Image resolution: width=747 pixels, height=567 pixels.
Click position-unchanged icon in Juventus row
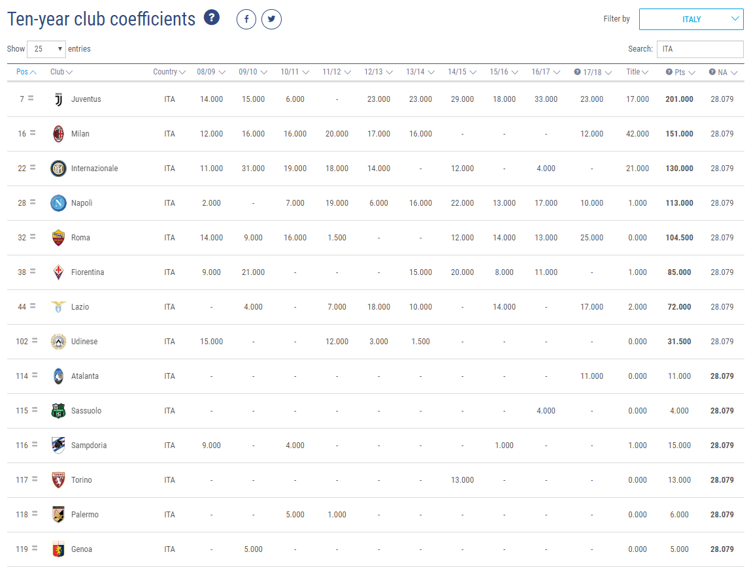[x=31, y=98]
